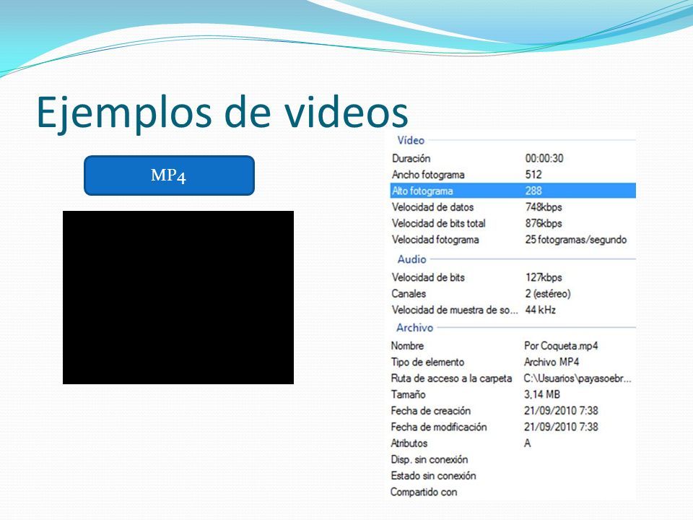Click the size value '3,14 MB'
The height and width of the screenshot is (520, 693).
[x=542, y=394]
